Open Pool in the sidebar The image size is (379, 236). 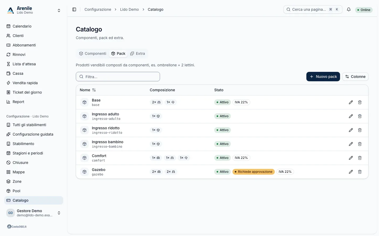pyautogui.click(x=34, y=191)
